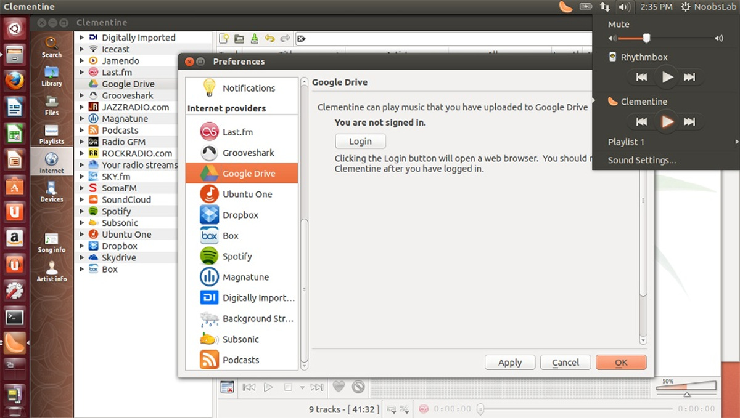740x418 pixels.
Task: Confirm Preferences with OK
Action: coord(621,363)
